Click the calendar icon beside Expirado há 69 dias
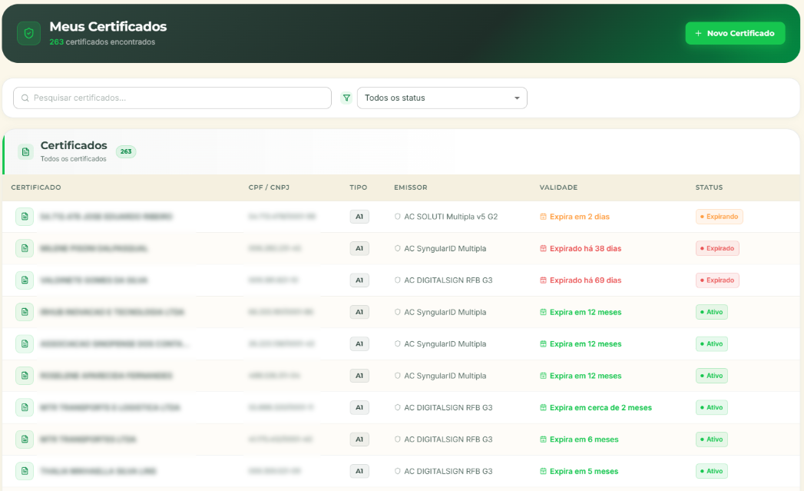Image resolution: width=804 pixels, height=491 pixels. pyautogui.click(x=543, y=280)
